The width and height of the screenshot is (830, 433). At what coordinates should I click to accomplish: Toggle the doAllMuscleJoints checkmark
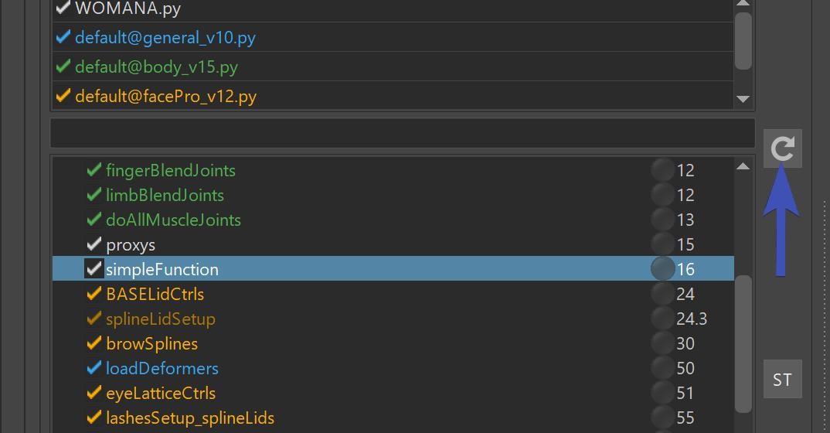[94, 219]
